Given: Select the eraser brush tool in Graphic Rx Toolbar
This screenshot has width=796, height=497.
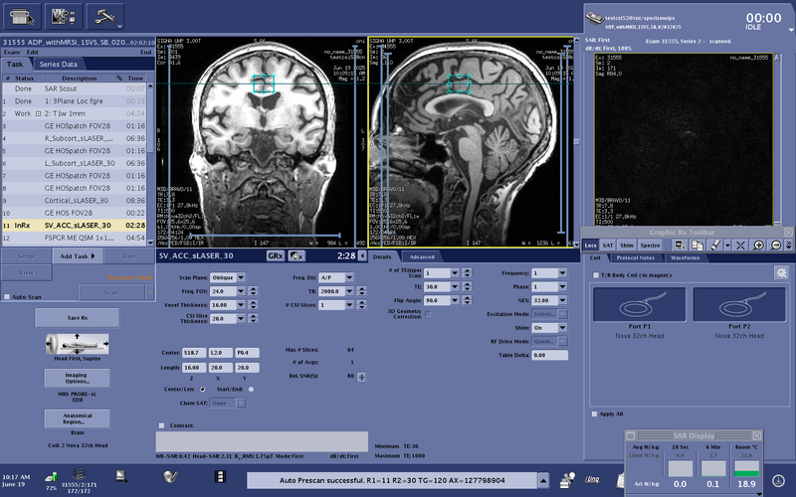Looking at the screenshot, I should click(x=715, y=246).
